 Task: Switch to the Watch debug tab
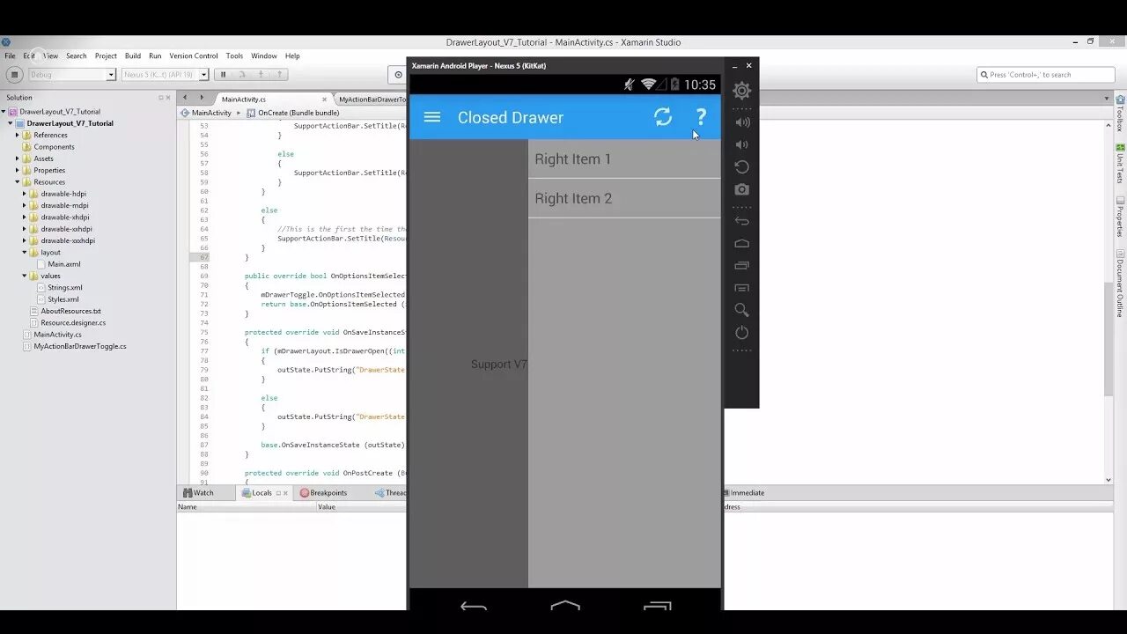[199, 493]
